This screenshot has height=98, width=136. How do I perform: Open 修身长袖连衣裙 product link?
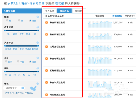click(x=57, y=23)
